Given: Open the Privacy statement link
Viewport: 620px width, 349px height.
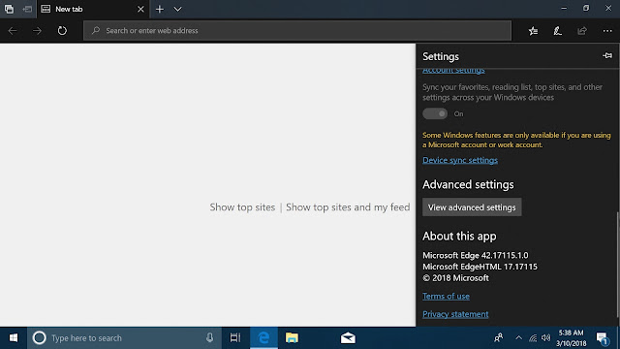Looking at the screenshot, I should coord(455,314).
